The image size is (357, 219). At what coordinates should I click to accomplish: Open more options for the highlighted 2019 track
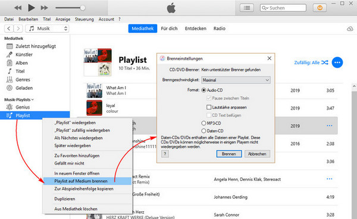pos(330,126)
